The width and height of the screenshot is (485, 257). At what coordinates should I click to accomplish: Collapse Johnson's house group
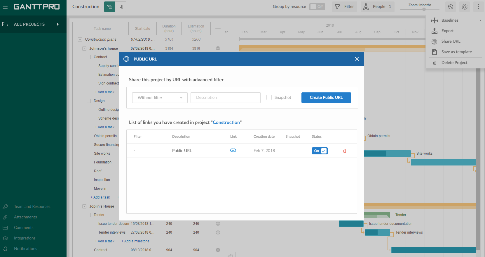click(x=84, y=49)
